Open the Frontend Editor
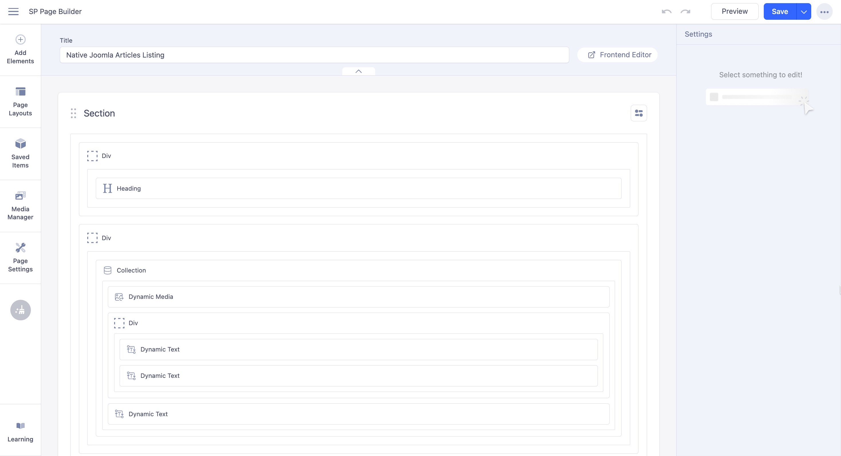 coord(617,55)
